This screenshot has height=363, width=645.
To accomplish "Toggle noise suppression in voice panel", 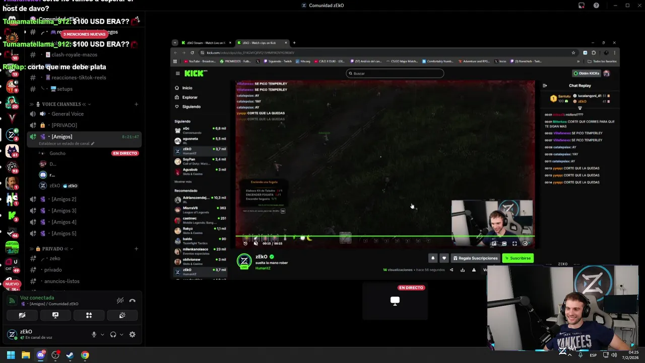I will [x=120, y=300].
